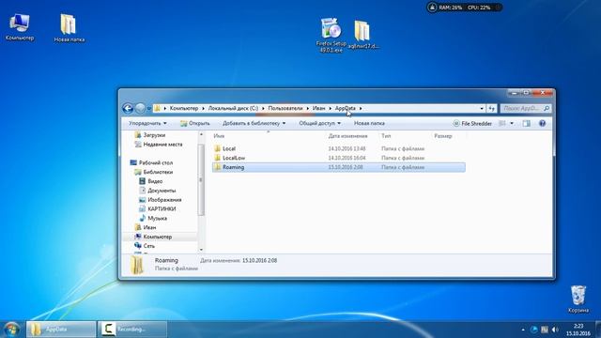601x338 pixels.
Task: Select the Корзина recycle bin icon
Action: (x=578, y=299)
